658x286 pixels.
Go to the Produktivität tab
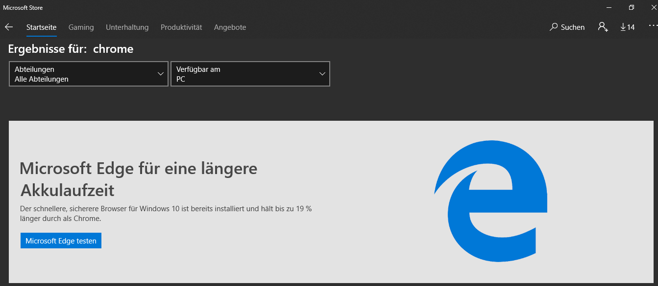pyautogui.click(x=181, y=27)
